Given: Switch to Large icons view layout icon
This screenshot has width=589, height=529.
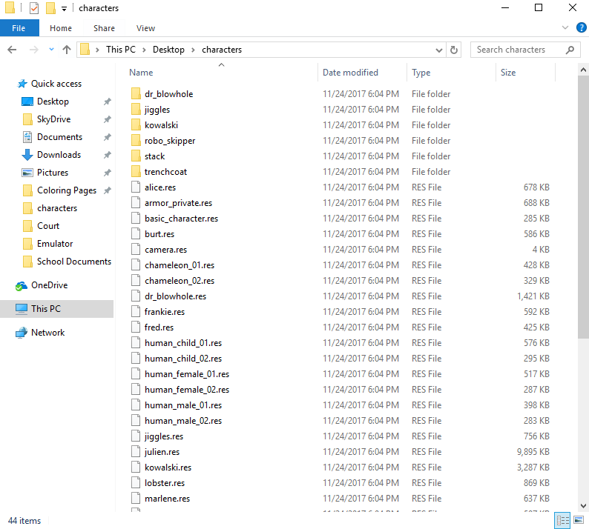Looking at the screenshot, I should [x=579, y=520].
